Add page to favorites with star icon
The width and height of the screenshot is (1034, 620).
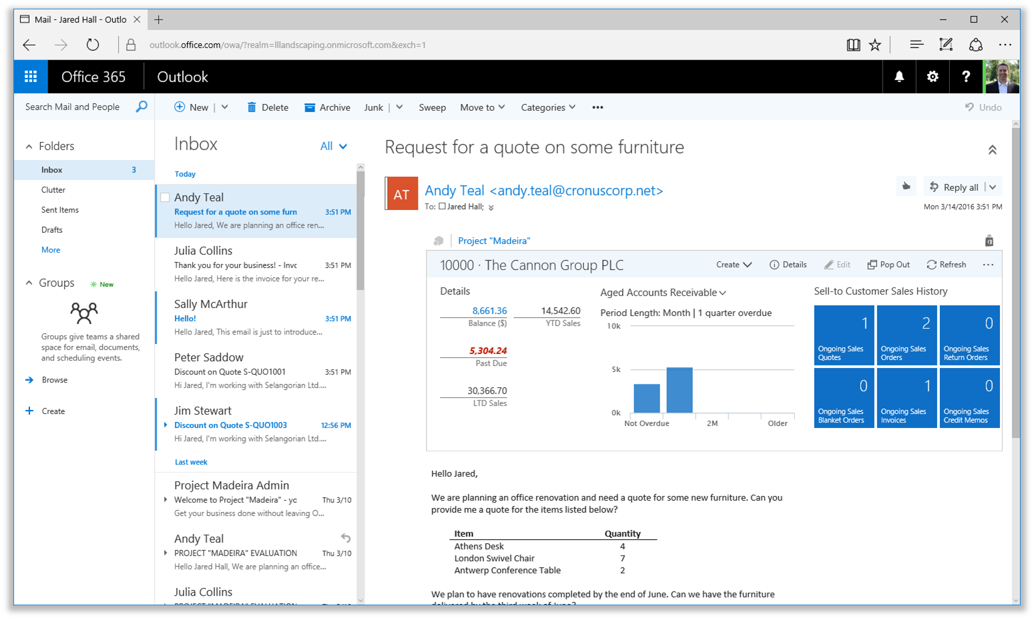pyautogui.click(x=875, y=45)
